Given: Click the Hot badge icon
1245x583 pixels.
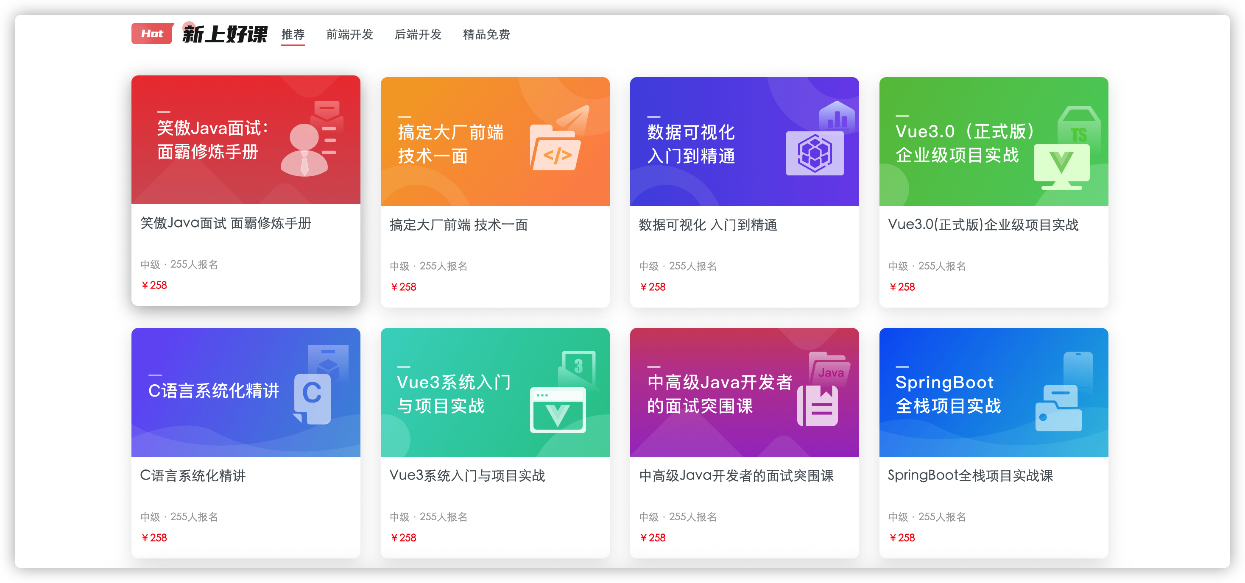Looking at the screenshot, I should coord(151,34).
